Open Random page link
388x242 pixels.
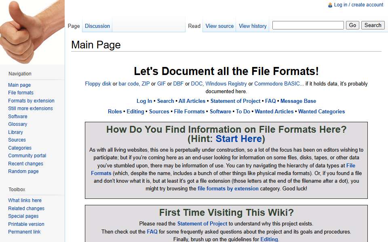[x=23, y=171]
